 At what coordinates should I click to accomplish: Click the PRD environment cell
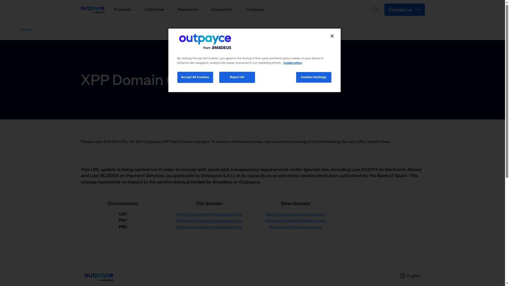pyautogui.click(x=123, y=227)
